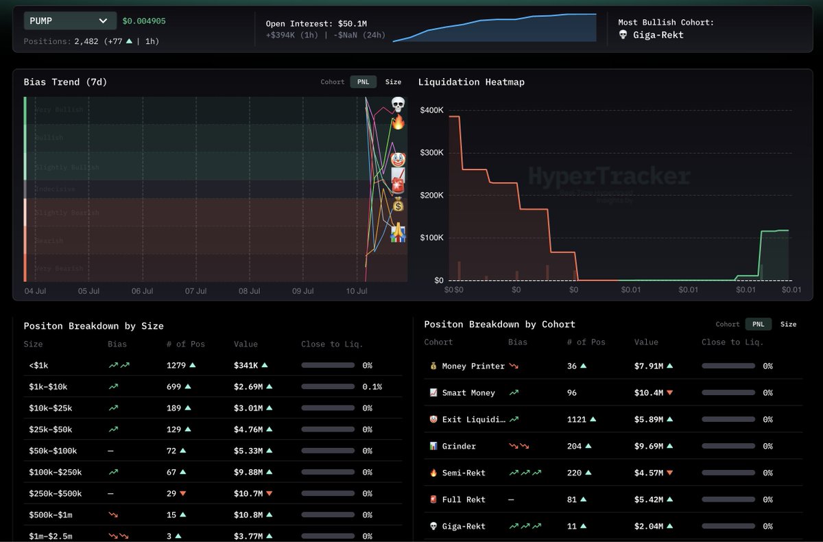Toggle PNL mode in Bias Trend header
The height and width of the screenshot is (542, 823).
[x=363, y=82]
